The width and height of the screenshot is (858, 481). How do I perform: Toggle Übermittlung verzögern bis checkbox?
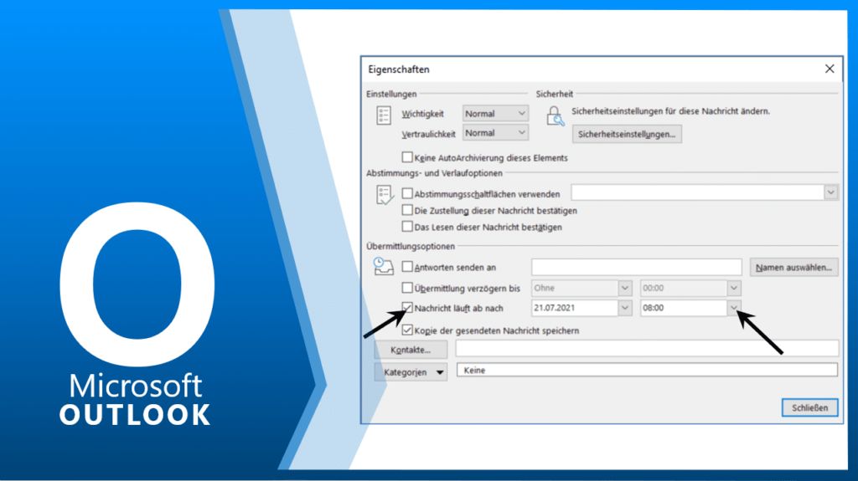coord(407,288)
